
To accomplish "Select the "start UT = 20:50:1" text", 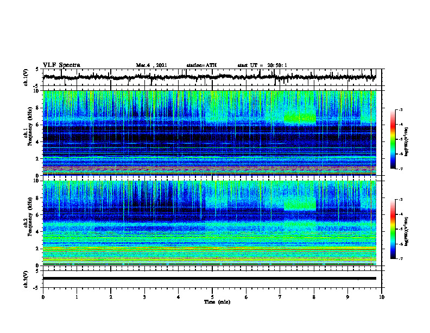I will (262, 65).
